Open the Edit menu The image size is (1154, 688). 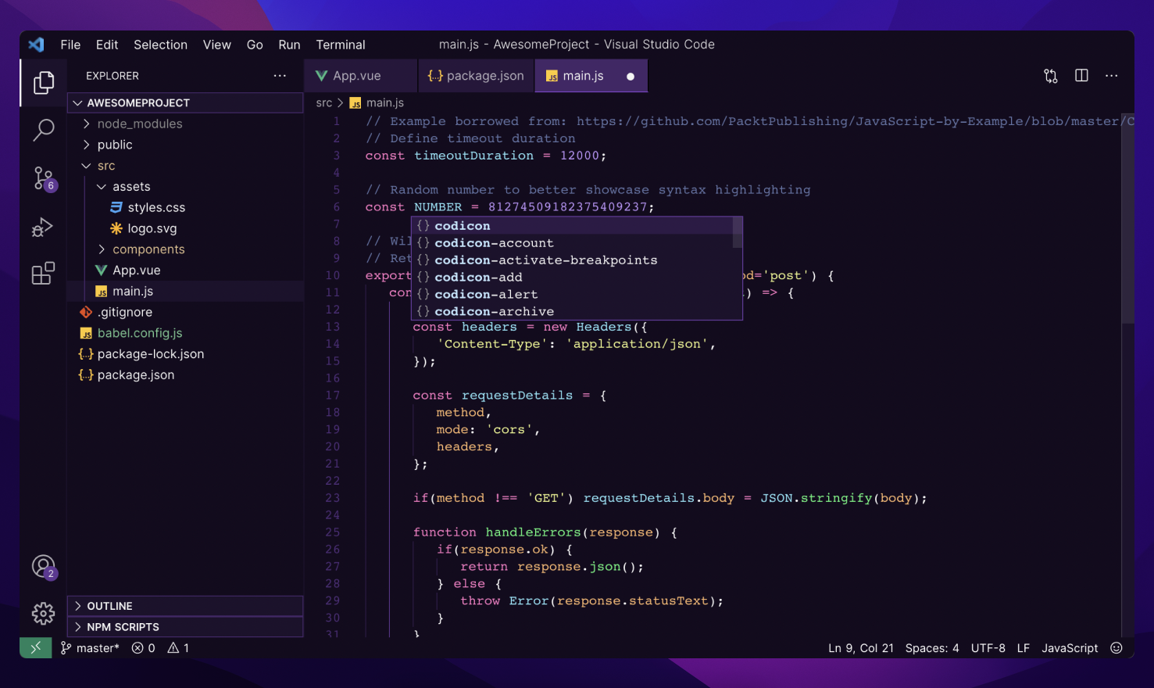pos(107,45)
